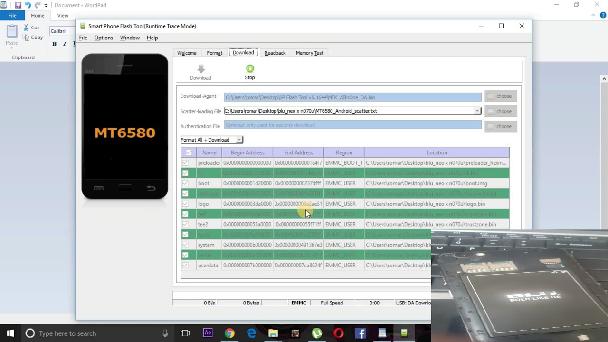
Task: Collapse the WordPad ribbon chevron
Action: 593,16
